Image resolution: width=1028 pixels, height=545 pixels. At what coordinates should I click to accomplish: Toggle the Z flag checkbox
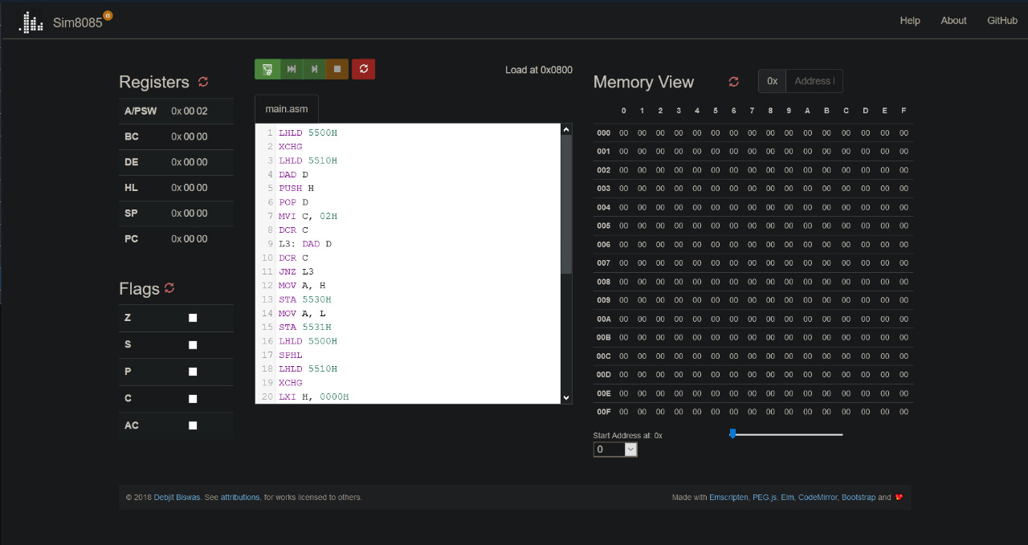click(193, 318)
